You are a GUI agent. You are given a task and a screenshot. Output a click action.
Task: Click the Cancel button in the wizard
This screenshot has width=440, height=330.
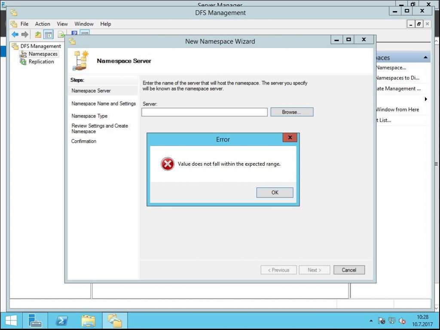pyautogui.click(x=349, y=270)
